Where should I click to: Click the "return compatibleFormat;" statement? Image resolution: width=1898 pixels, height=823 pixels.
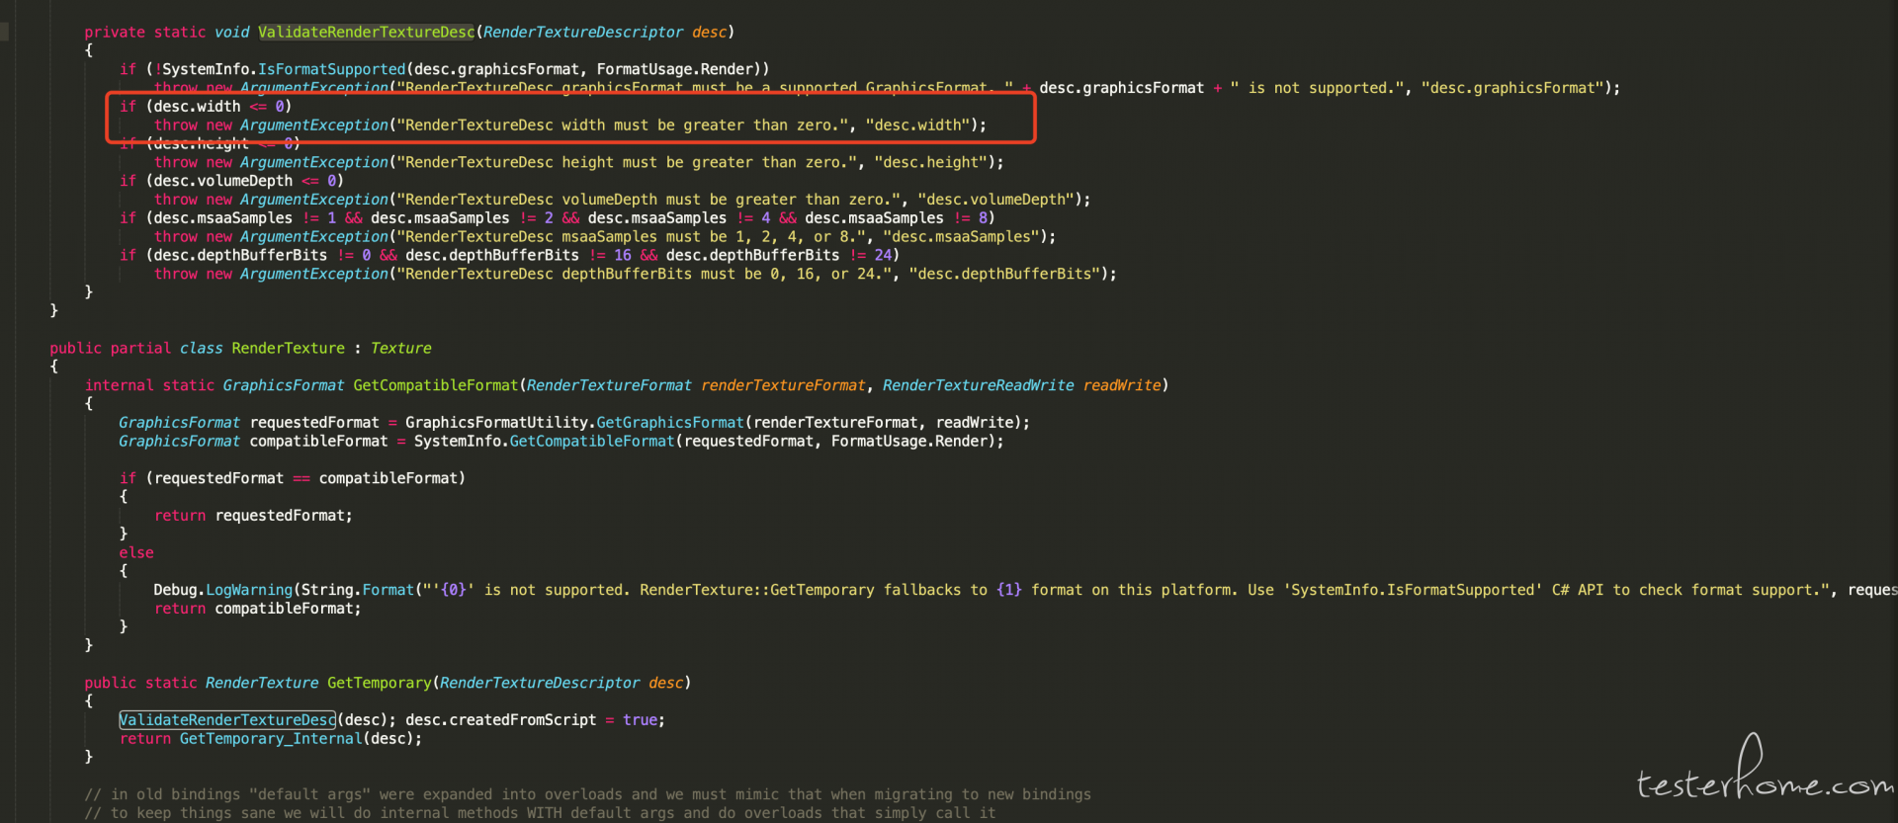(258, 609)
